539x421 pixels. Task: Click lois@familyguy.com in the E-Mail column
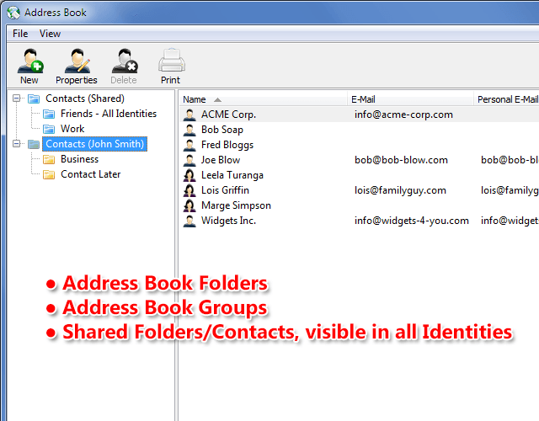pos(400,190)
